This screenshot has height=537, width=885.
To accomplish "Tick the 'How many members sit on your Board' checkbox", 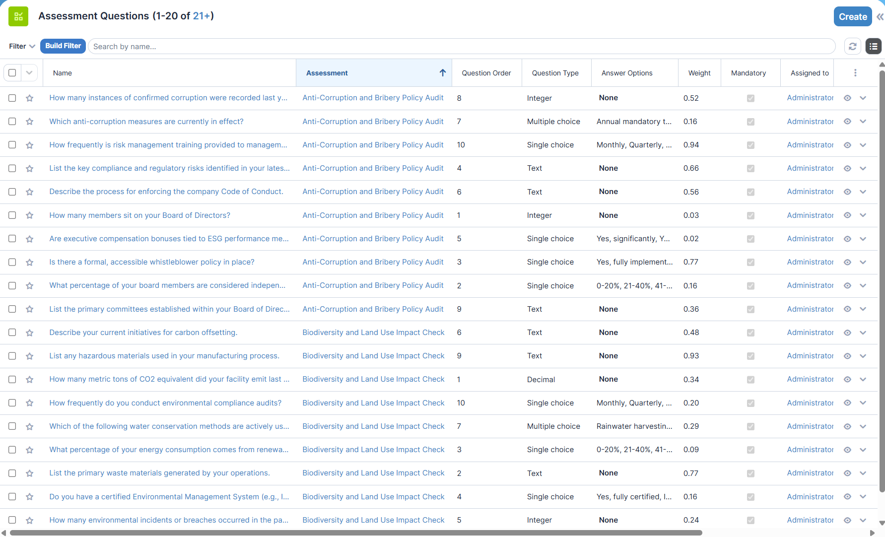I will [12, 215].
